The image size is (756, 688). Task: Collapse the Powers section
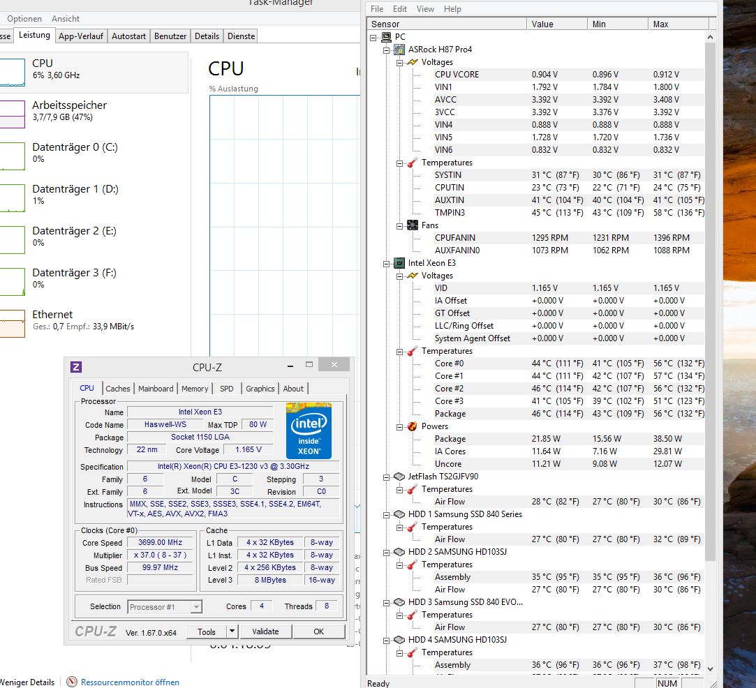399,427
